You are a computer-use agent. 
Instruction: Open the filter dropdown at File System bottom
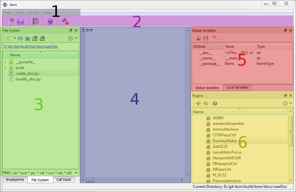coord(76,173)
